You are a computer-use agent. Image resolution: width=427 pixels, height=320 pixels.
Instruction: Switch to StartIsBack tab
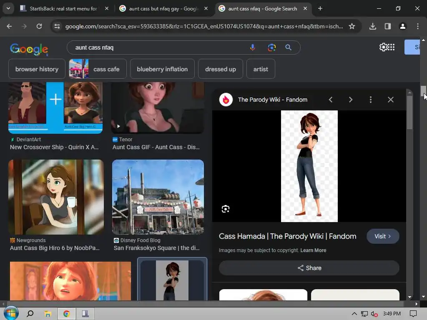pyautogui.click(x=63, y=8)
